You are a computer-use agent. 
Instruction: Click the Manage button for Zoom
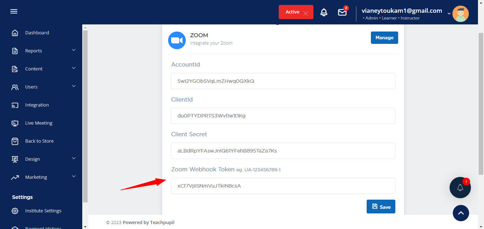[384, 38]
